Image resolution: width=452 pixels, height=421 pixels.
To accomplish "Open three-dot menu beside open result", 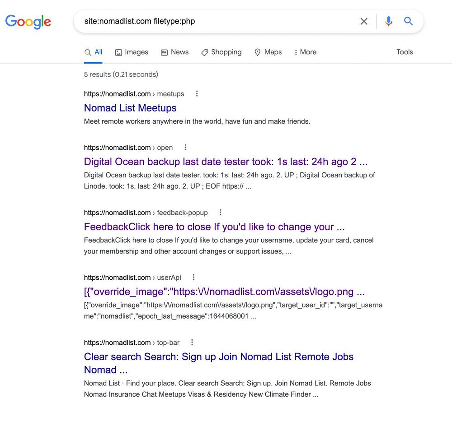I will tap(185, 148).
